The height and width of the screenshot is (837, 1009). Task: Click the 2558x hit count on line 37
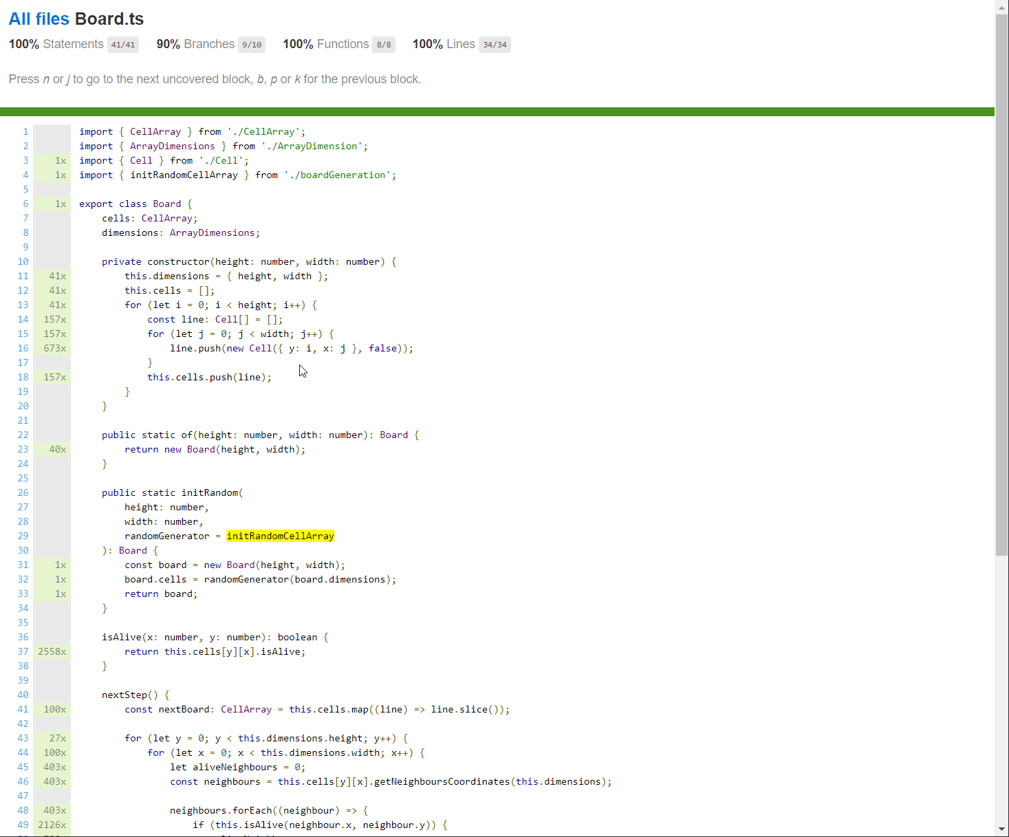[x=52, y=651]
